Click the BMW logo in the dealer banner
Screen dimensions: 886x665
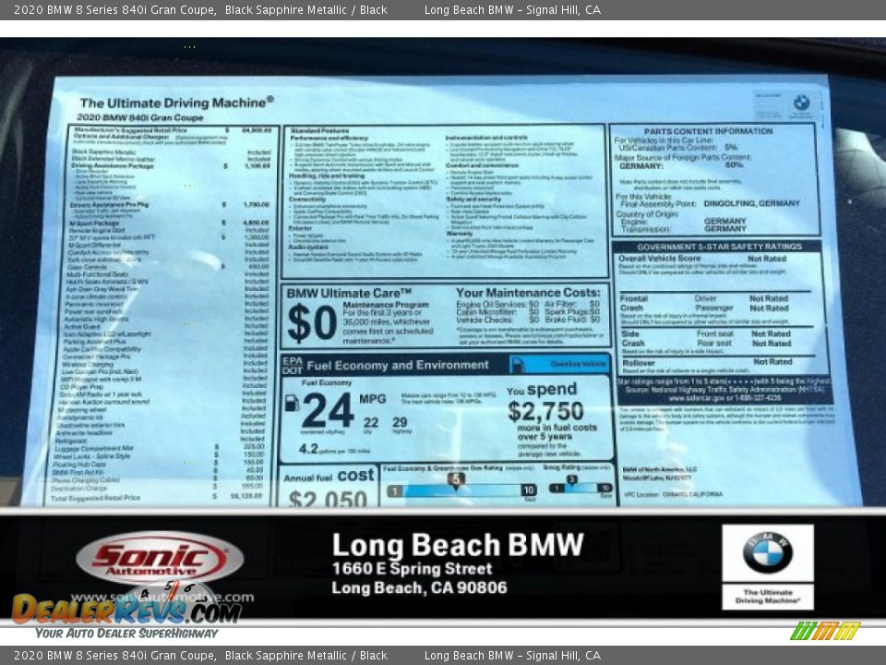coord(767,552)
